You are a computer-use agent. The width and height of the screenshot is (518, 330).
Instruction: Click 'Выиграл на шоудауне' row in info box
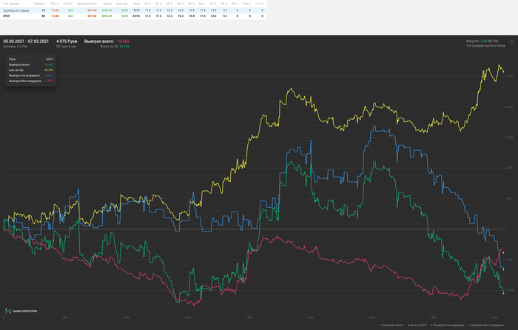coord(31,75)
